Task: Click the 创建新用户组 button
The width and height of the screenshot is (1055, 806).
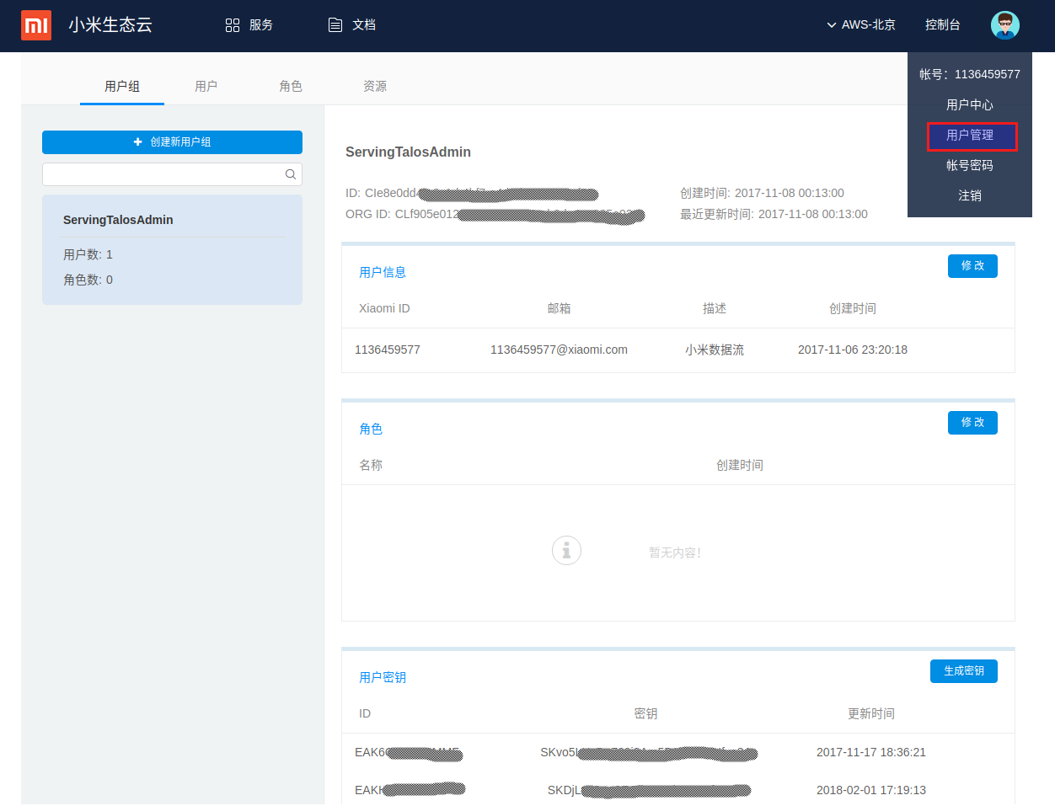Action: (172, 141)
